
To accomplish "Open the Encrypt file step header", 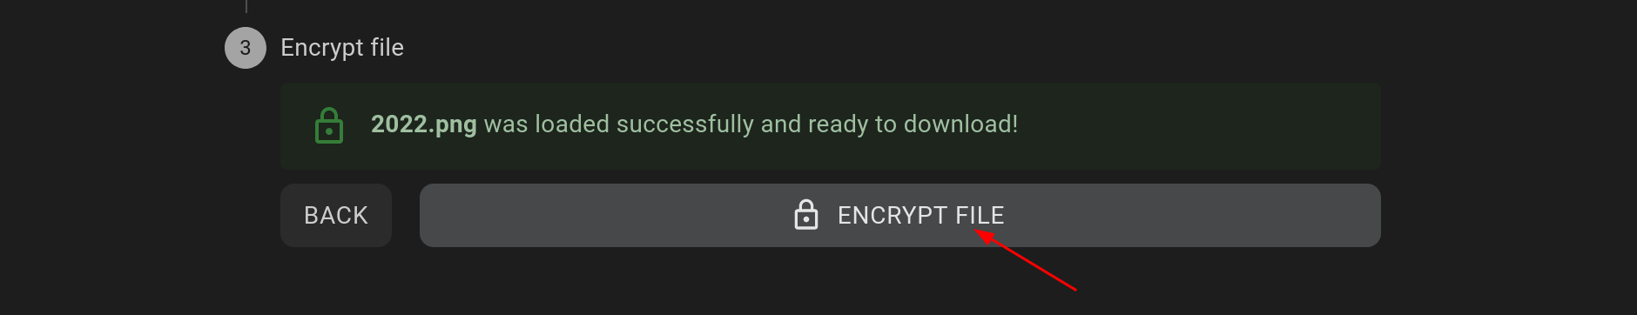I will pyautogui.click(x=342, y=48).
